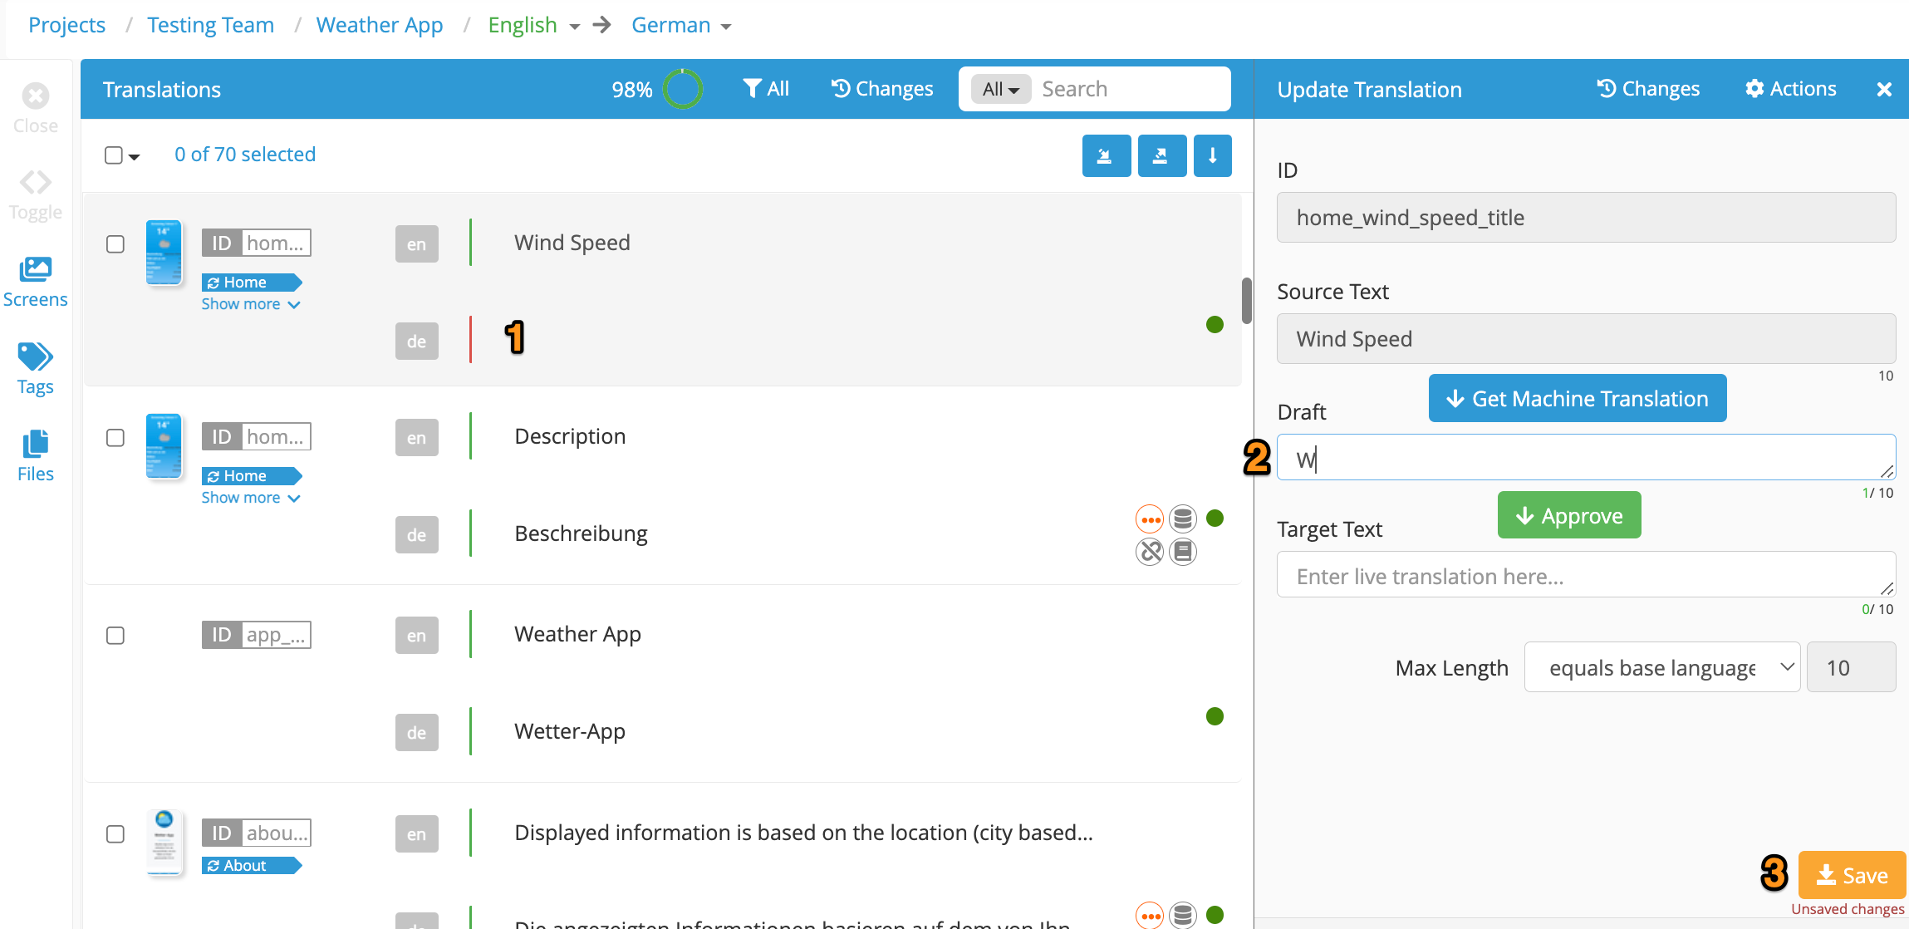Open the Screens panel in sidebar

tap(35, 280)
